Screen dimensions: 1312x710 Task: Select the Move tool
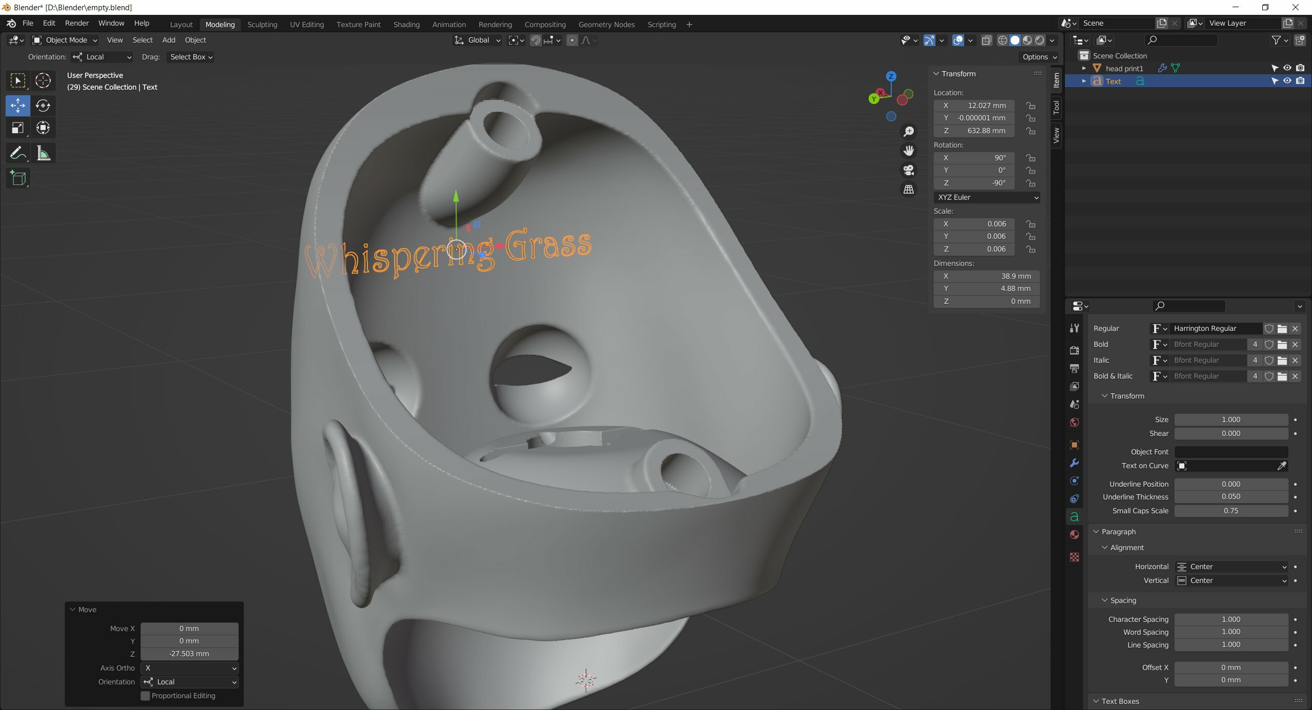pyautogui.click(x=18, y=106)
